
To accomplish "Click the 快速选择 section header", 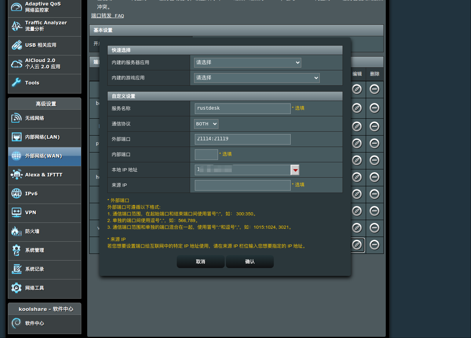I will coord(225,50).
